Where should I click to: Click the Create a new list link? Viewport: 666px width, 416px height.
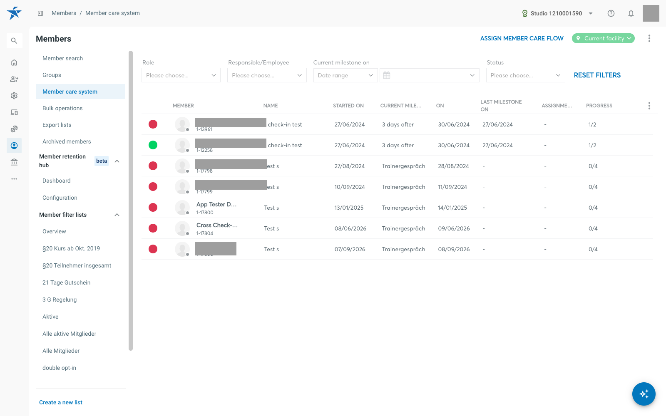[61, 402]
